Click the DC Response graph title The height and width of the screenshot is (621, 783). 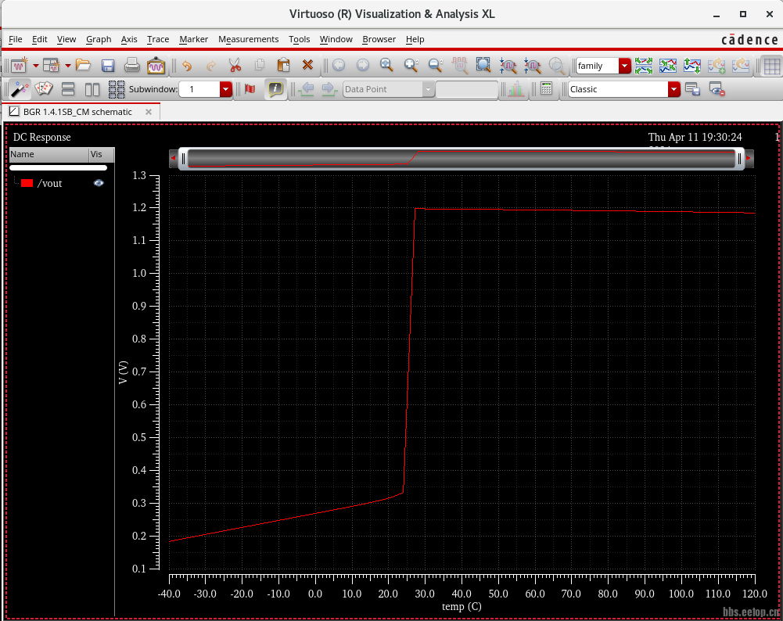tap(42, 137)
